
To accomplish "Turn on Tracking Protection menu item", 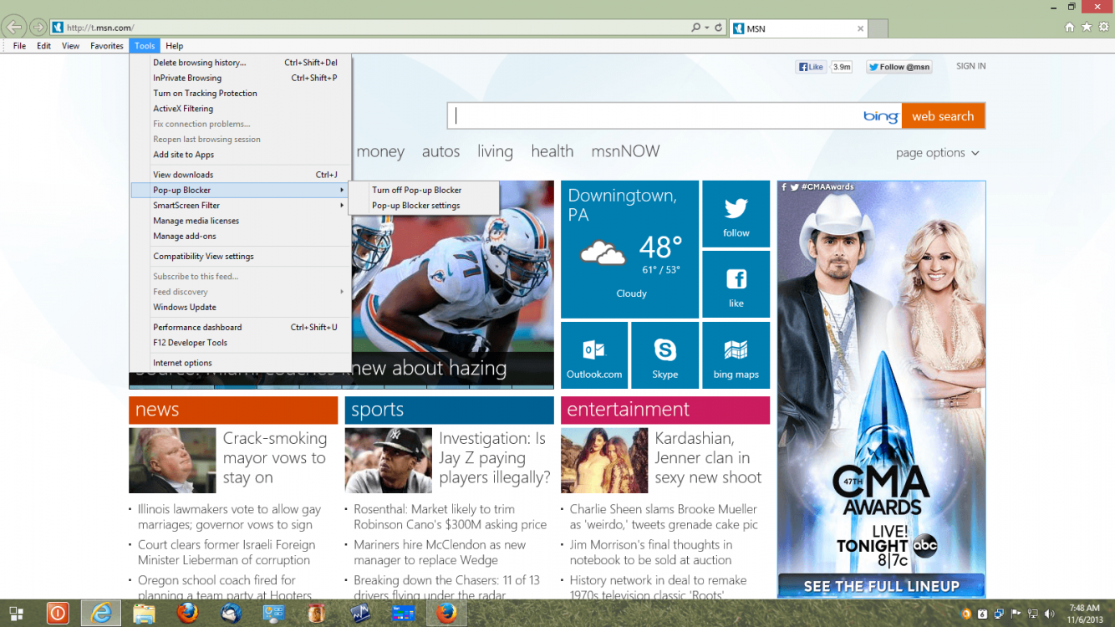I will click(239, 94).
